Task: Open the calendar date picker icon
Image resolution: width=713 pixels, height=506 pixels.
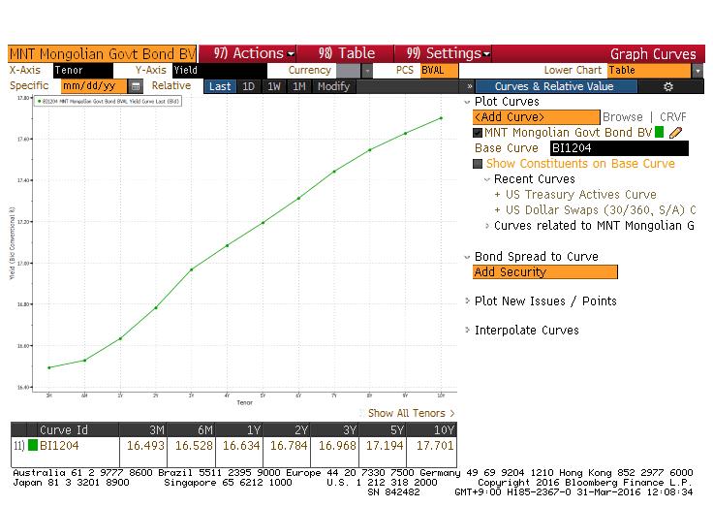Action: [x=136, y=86]
